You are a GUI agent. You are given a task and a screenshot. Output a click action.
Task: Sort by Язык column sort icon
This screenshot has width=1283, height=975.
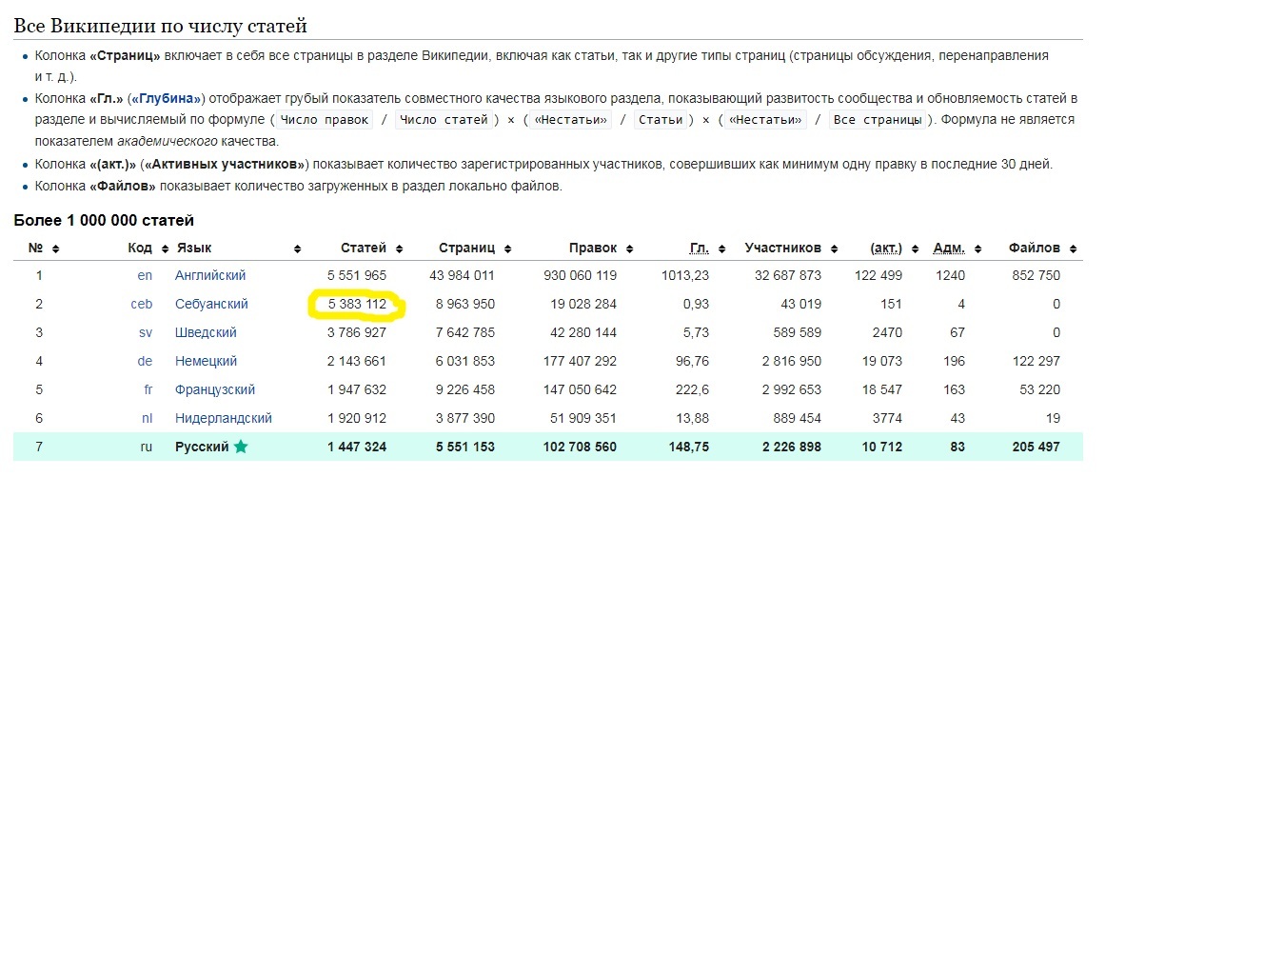tap(297, 249)
